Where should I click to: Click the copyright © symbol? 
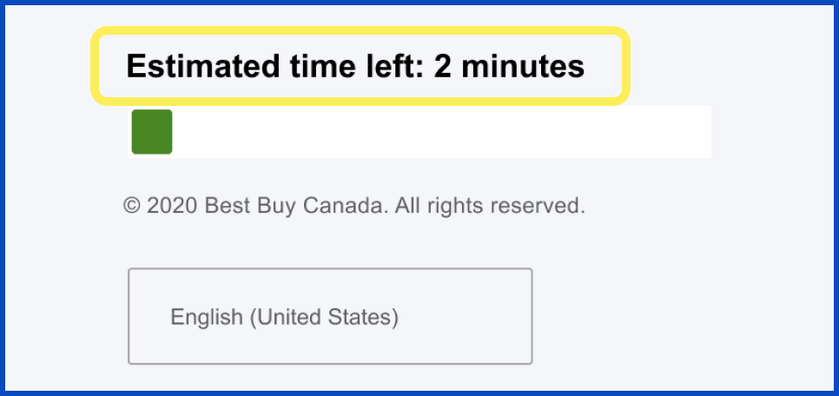[132, 207]
